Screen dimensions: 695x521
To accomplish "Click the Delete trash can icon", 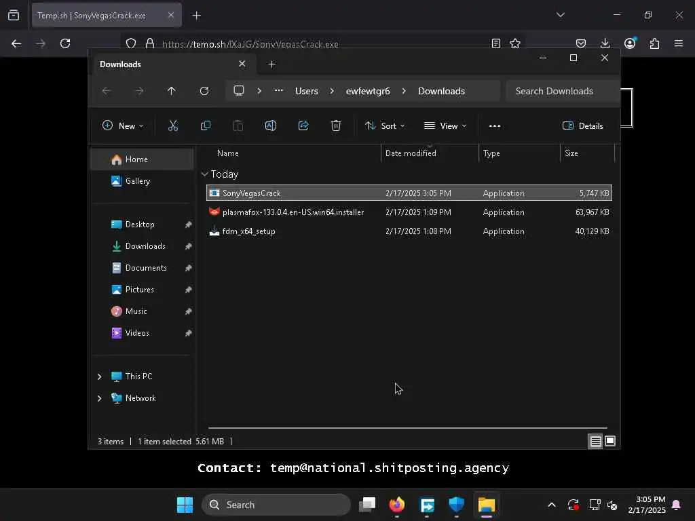I will click(336, 126).
